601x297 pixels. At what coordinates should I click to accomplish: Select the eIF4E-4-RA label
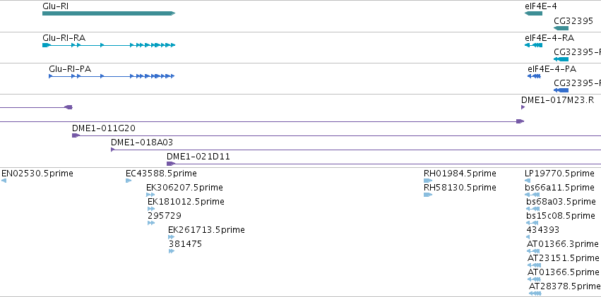pos(549,38)
